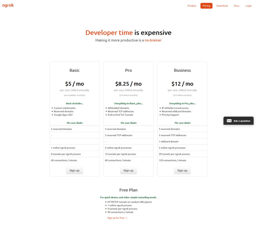
Task: Click the Sign up for free link
Action: (117, 218)
